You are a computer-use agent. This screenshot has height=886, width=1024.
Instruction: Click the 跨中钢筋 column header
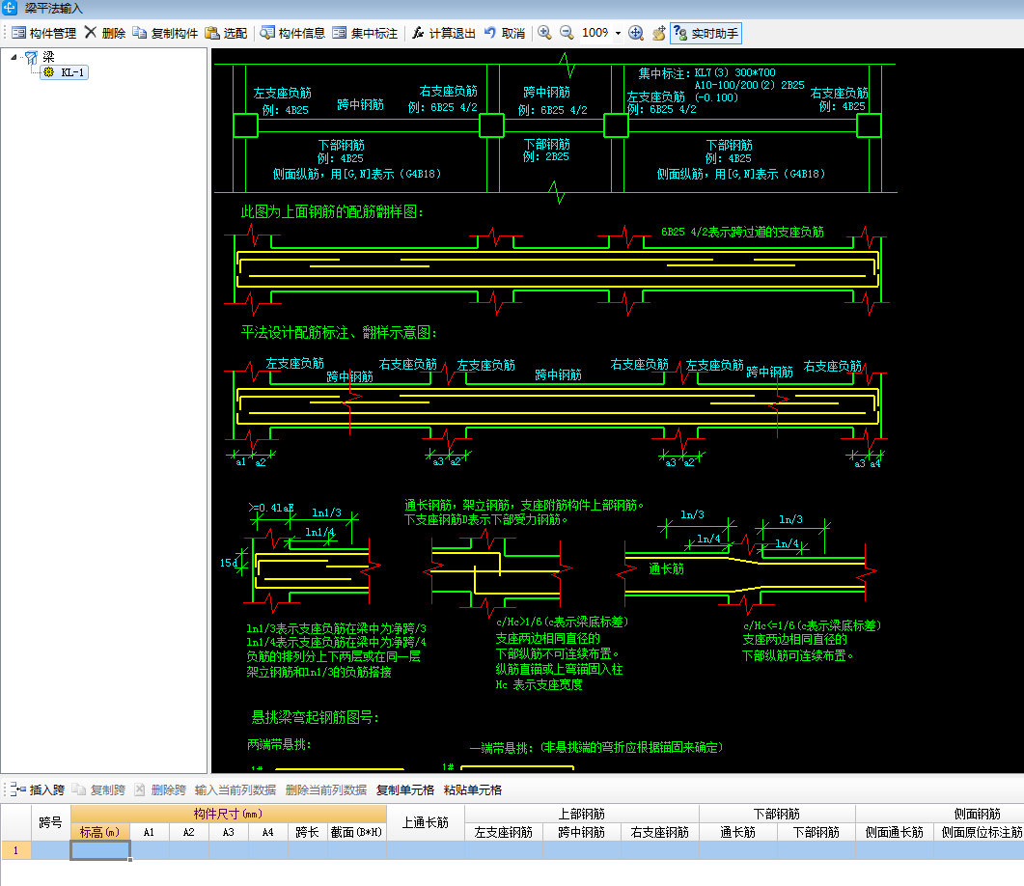click(x=582, y=833)
